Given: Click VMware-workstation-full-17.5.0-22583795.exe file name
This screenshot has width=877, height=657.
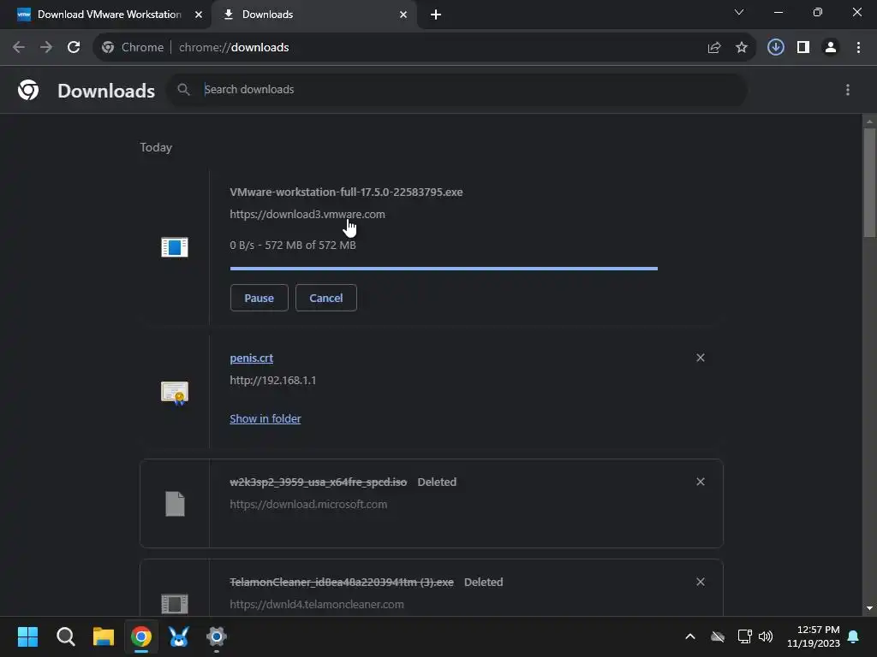Looking at the screenshot, I should click(x=346, y=192).
